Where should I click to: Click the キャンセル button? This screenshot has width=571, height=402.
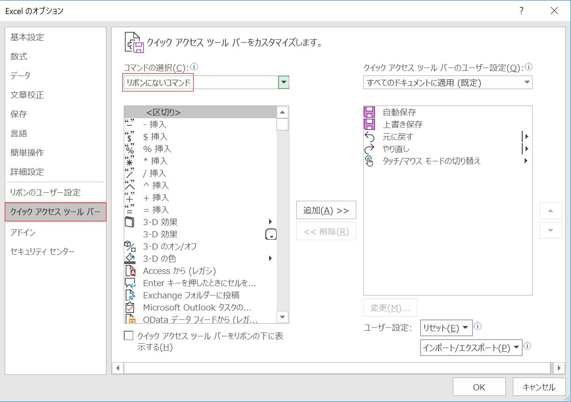coord(539,387)
